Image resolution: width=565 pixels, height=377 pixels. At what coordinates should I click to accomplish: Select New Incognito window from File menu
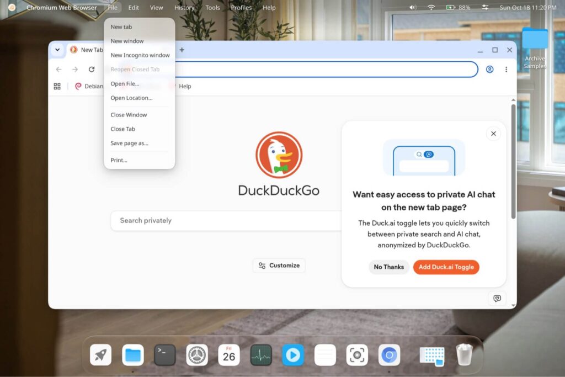coord(140,55)
